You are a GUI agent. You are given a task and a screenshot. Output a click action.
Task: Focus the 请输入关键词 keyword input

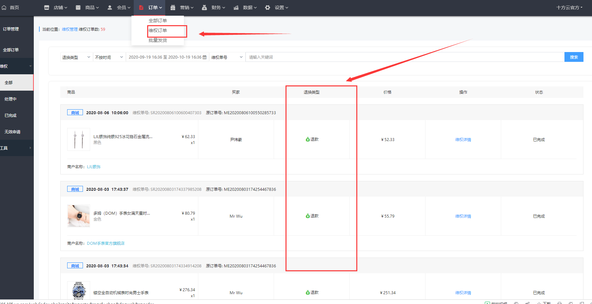pos(405,57)
